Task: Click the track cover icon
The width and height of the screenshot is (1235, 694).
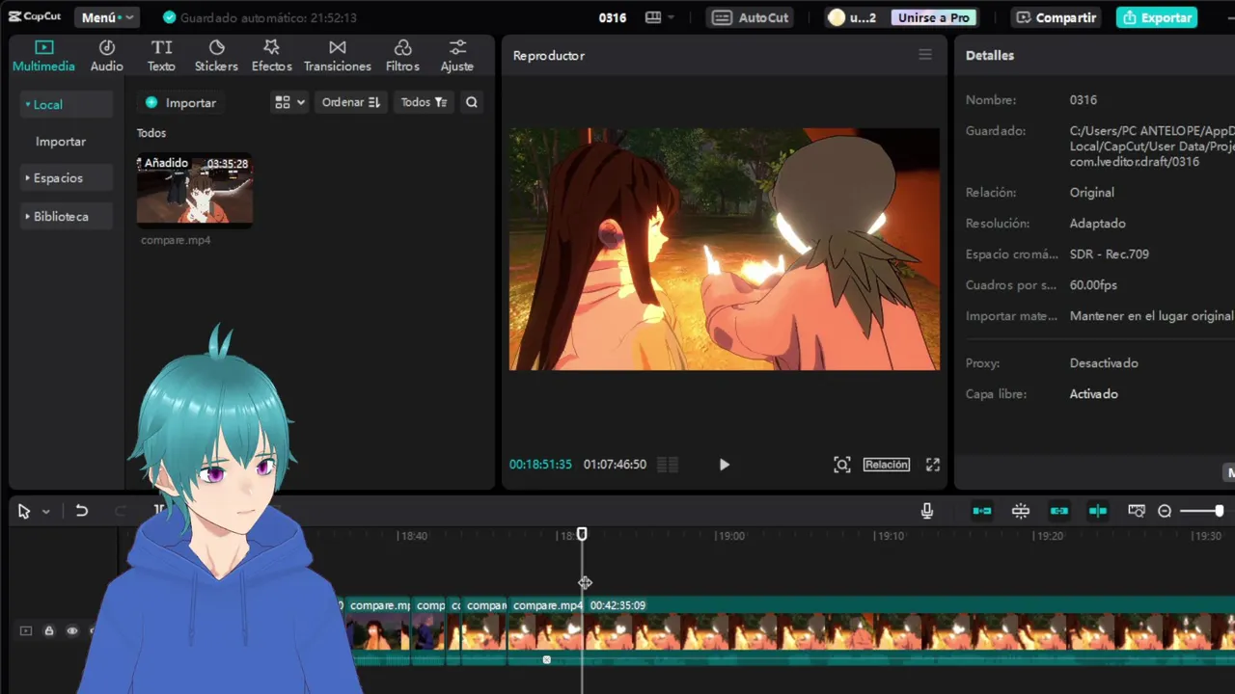Action: coord(26,630)
